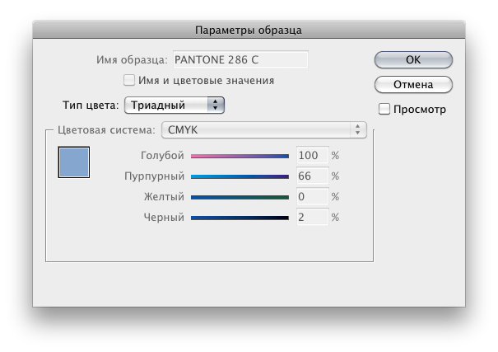Click the Пурпурный label

pos(154,176)
